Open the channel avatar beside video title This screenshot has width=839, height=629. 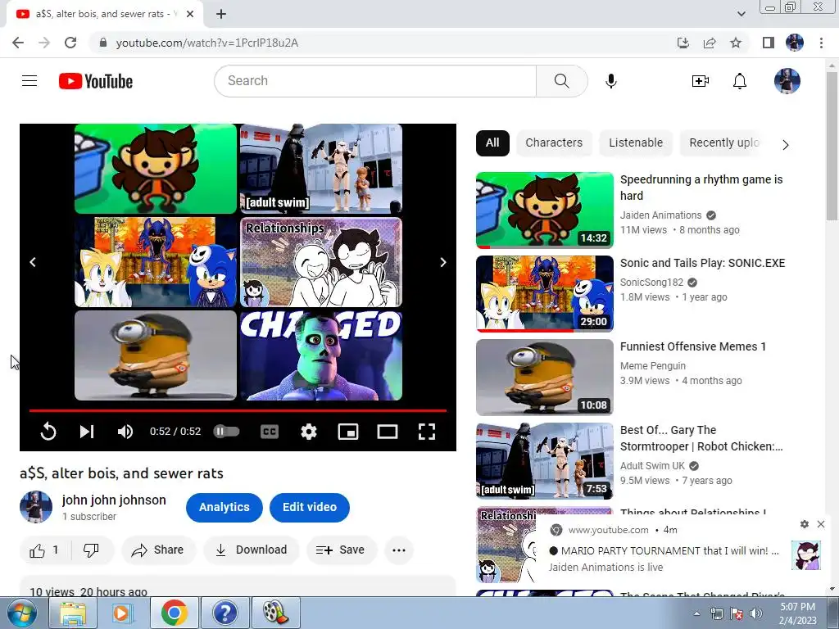36,506
